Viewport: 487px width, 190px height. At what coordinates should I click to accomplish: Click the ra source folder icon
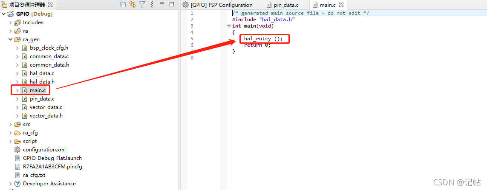click(x=17, y=31)
